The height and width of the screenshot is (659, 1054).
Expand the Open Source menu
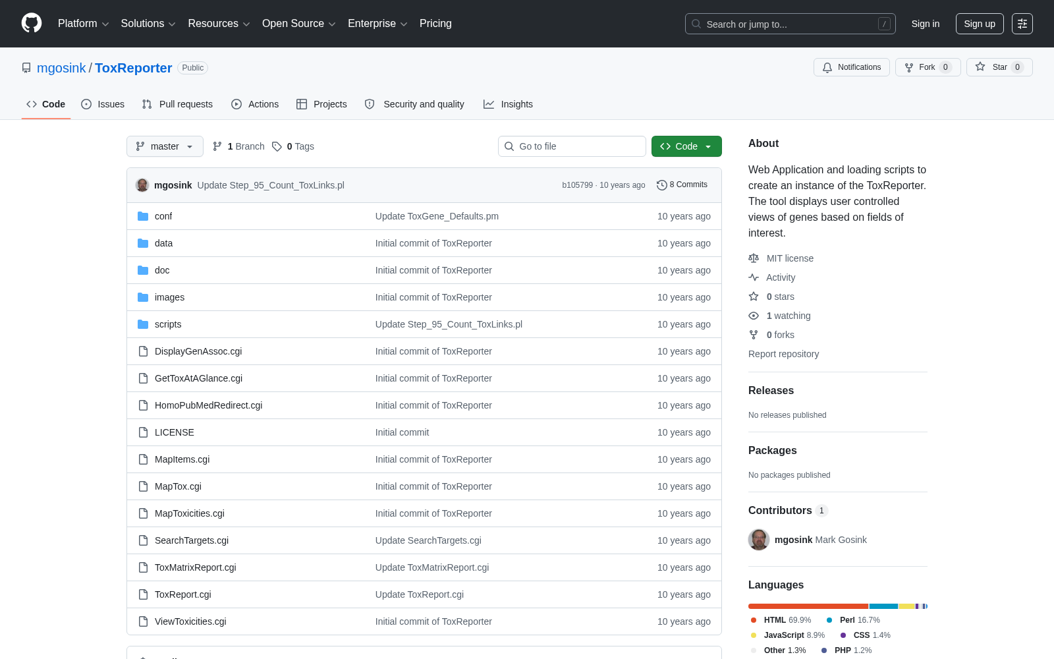pyautogui.click(x=298, y=24)
